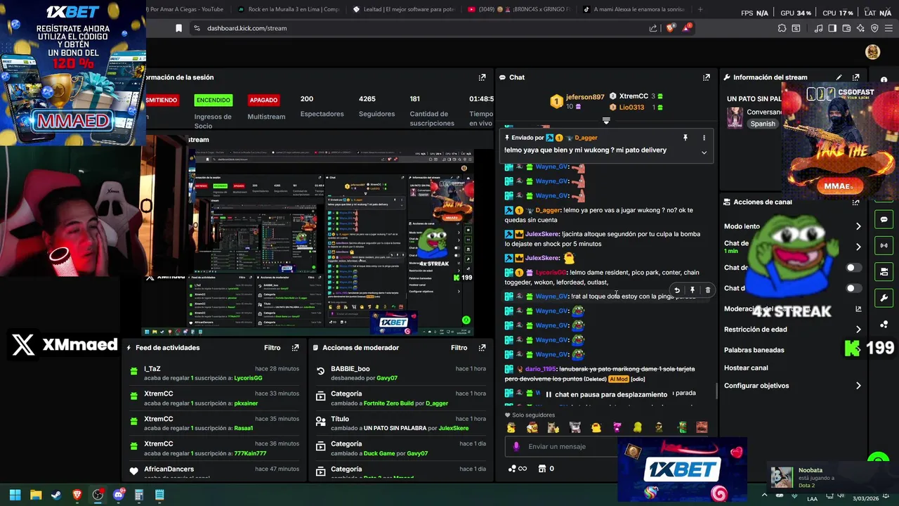This screenshot has height=506, width=899.
Task: Resume chat paused for scrolling
Action: (606, 394)
